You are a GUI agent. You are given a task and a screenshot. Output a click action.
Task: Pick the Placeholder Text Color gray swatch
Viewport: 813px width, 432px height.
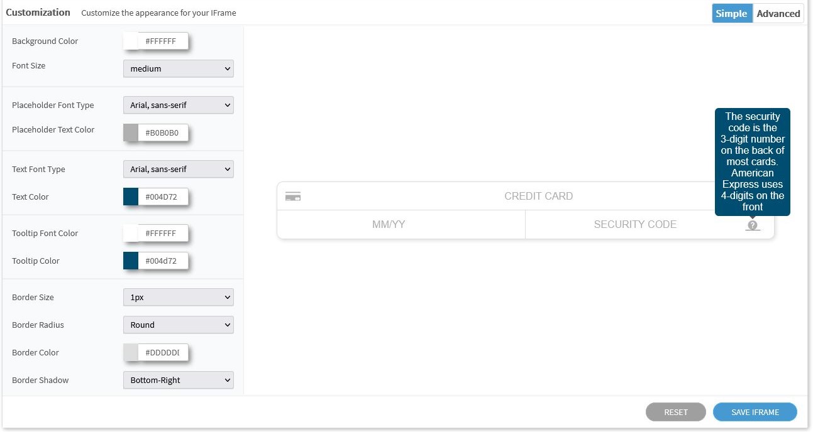[131, 132]
